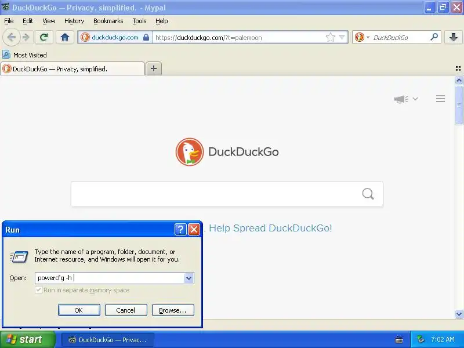Click the Browse... button
The width and height of the screenshot is (464, 348).
tap(173, 310)
